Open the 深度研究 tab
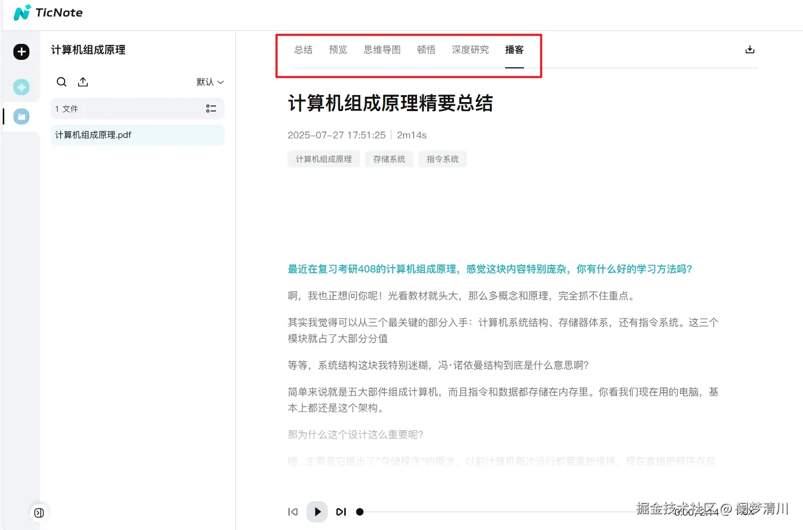The image size is (803, 530). [470, 50]
